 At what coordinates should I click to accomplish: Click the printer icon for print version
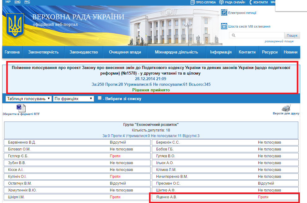coord(286,108)
